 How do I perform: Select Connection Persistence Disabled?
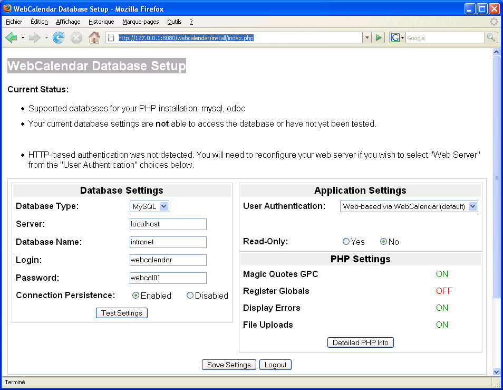click(x=190, y=296)
